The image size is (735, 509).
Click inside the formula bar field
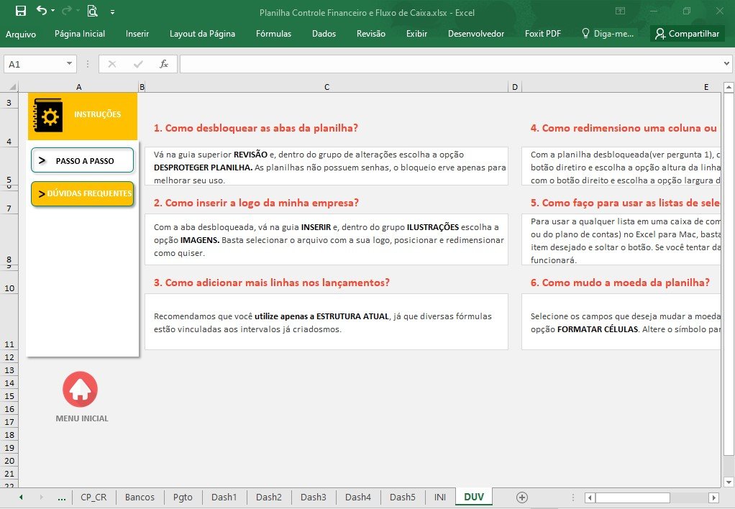click(x=450, y=64)
